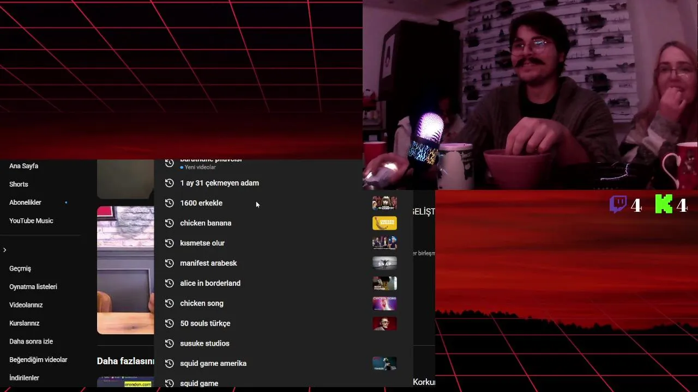Choose "kısmetse olur" search suggestion
This screenshot has height=392, width=698.
(202, 243)
